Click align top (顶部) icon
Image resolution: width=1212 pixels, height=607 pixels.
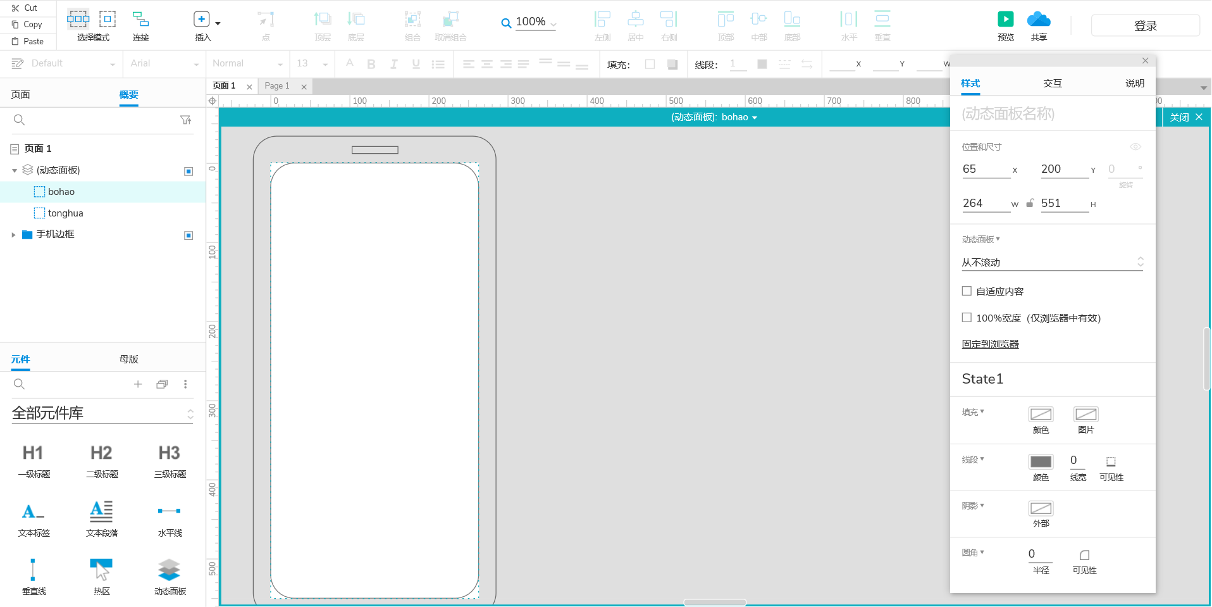coord(726,19)
